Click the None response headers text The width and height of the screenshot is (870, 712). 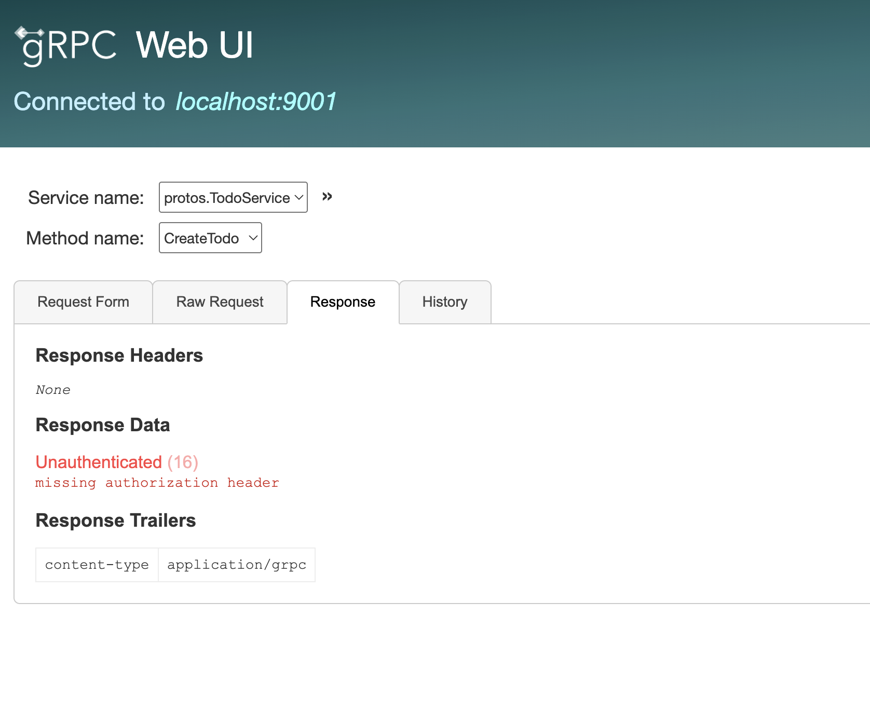52,390
